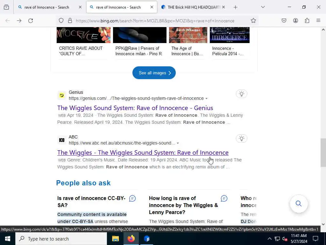Open Windows Start menu

pyautogui.click(x=8, y=239)
